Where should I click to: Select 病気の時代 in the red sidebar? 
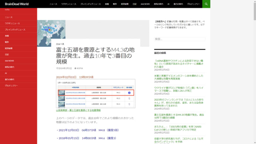pos(10,67)
